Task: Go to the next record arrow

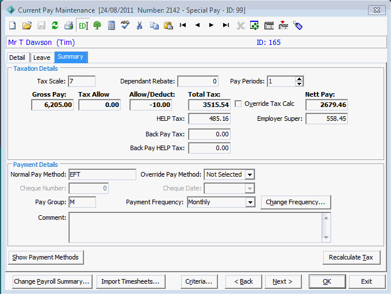Action: (x=212, y=25)
